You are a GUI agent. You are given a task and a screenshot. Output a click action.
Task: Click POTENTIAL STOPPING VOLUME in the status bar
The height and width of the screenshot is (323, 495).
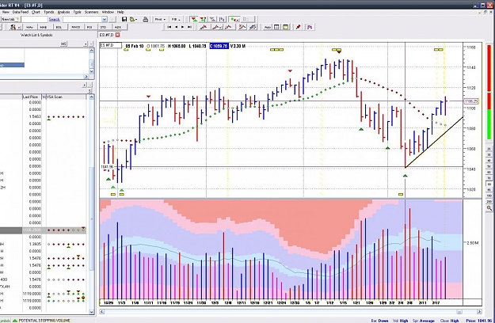coord(44,321)
